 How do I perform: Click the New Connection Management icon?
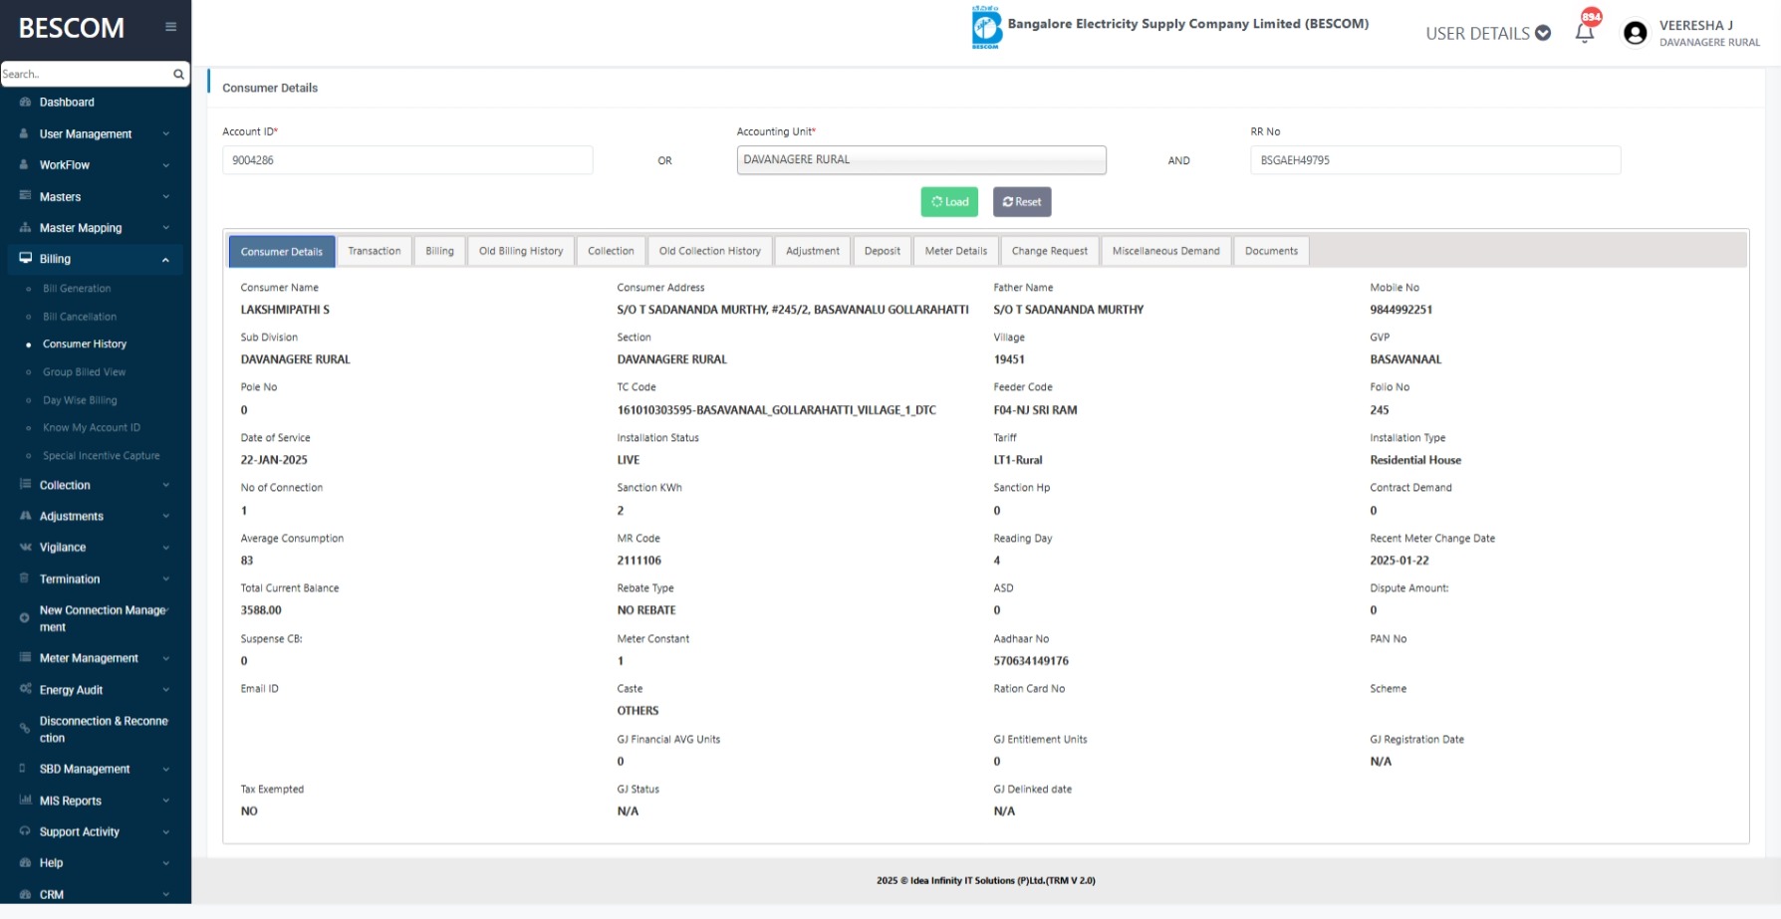point(25,618)
